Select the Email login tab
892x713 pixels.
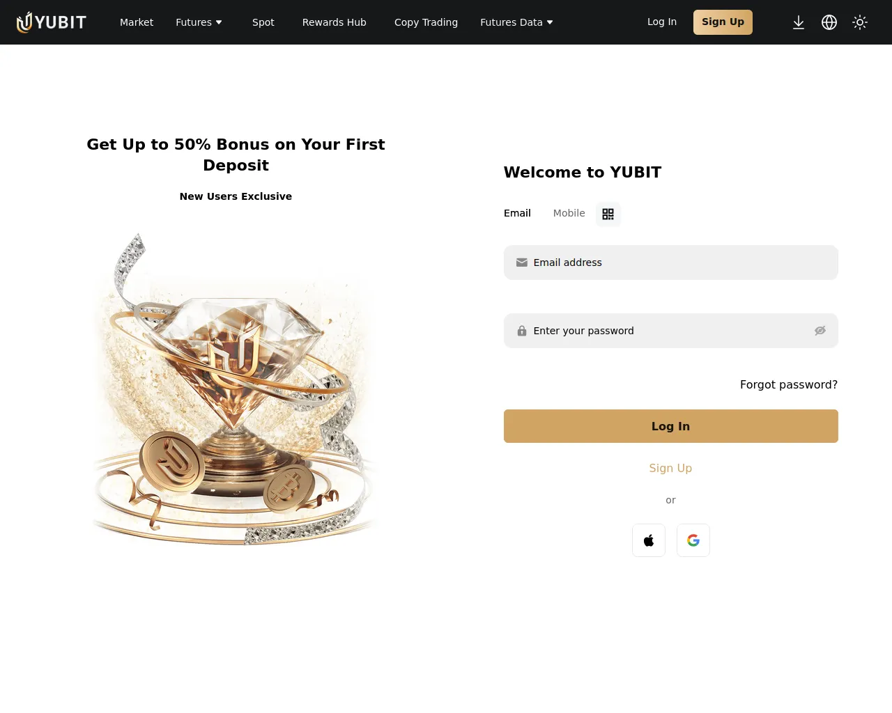click(517, 213)
